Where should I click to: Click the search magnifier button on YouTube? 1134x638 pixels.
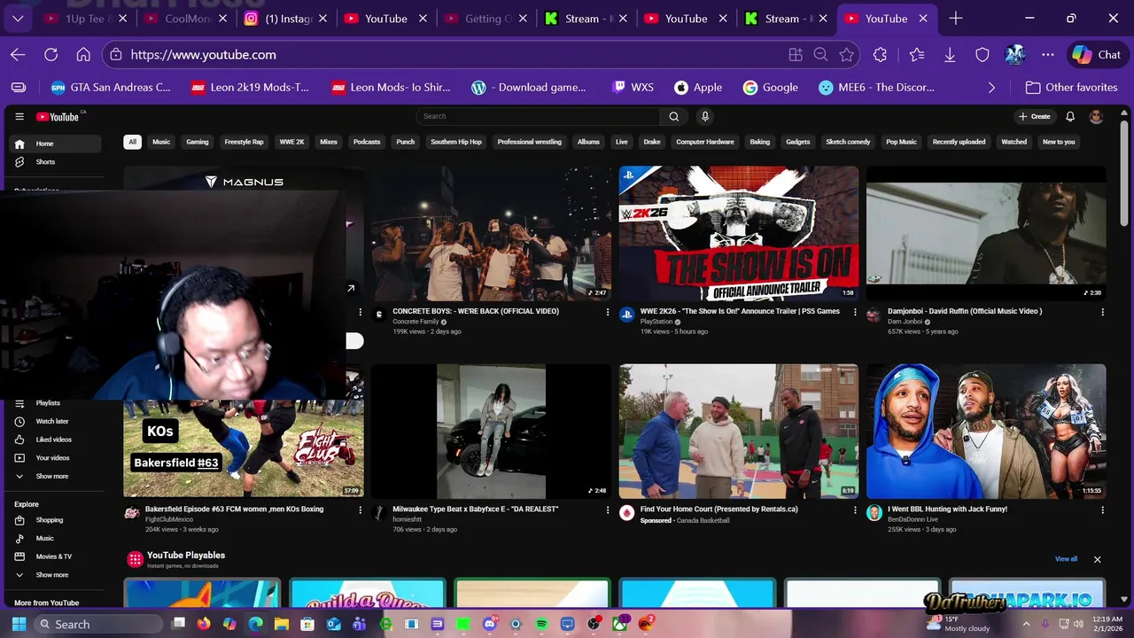674,116
